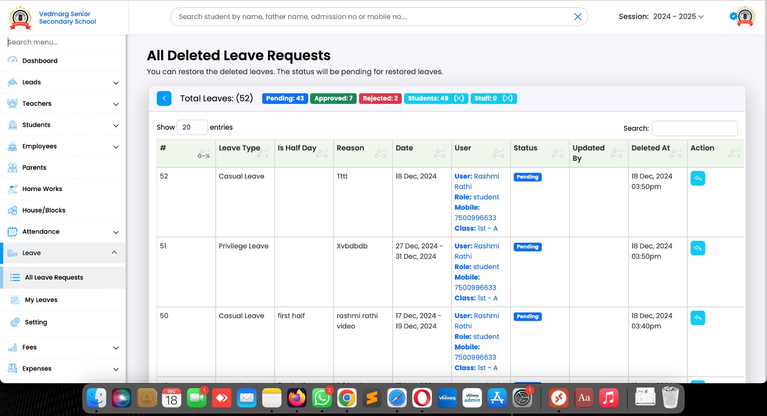
Task: Collapse the Leave menu chevron
Action: pos(114,252)
